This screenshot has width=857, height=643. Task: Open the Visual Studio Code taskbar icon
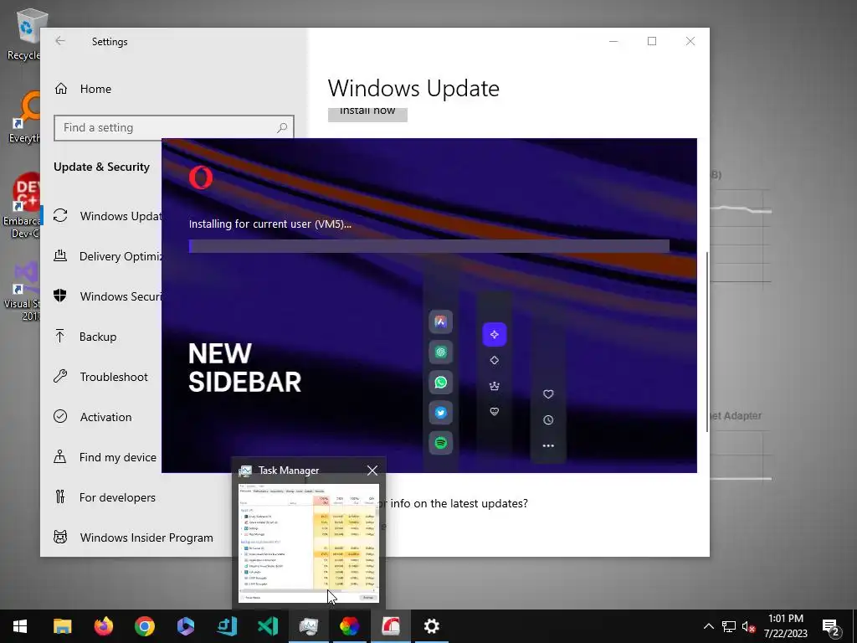coord(268,626)
